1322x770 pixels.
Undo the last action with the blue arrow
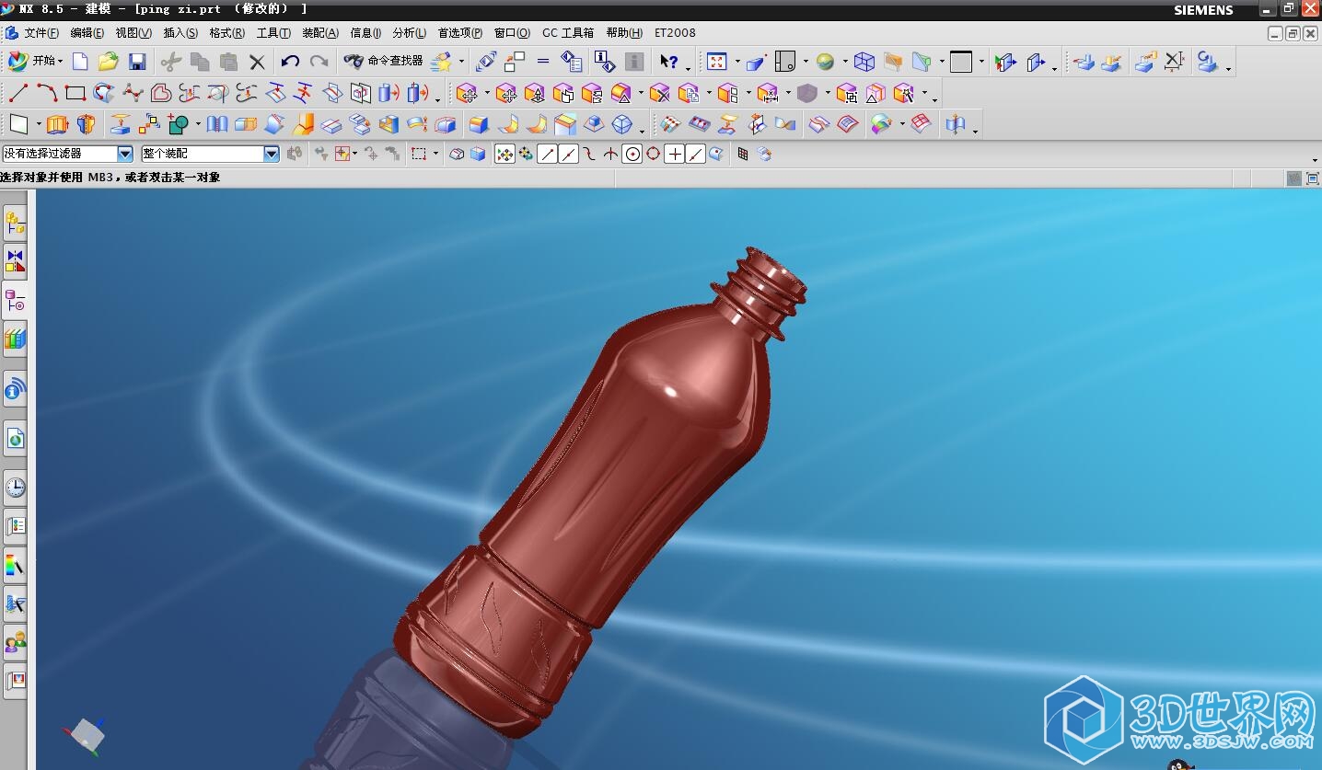[290, 62]
